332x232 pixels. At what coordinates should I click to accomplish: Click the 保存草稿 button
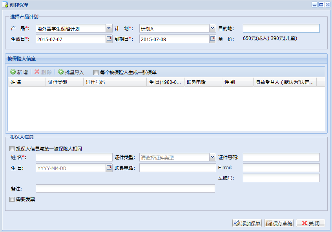(279, 223)
